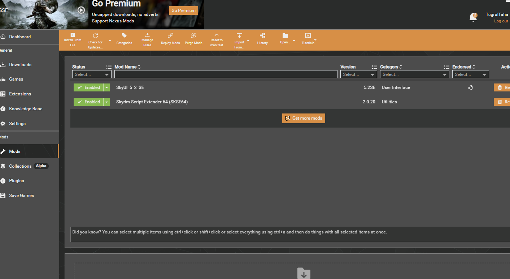Click the list icon beside Category header
Image resolution: width=510 pixels, height=279 pixels.
tap(446, 67)
